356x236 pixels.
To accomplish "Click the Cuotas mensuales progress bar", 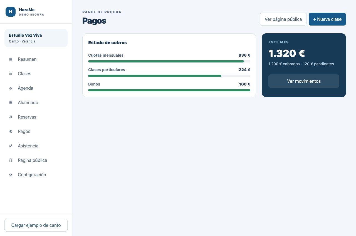I will click(x=169, y=61).
